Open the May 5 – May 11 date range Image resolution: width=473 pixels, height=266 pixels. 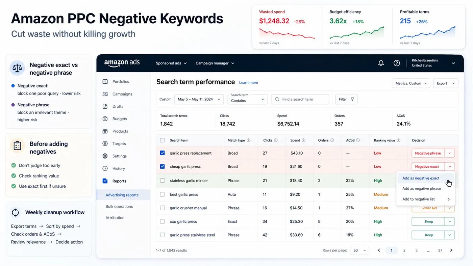tap(199, 99)
